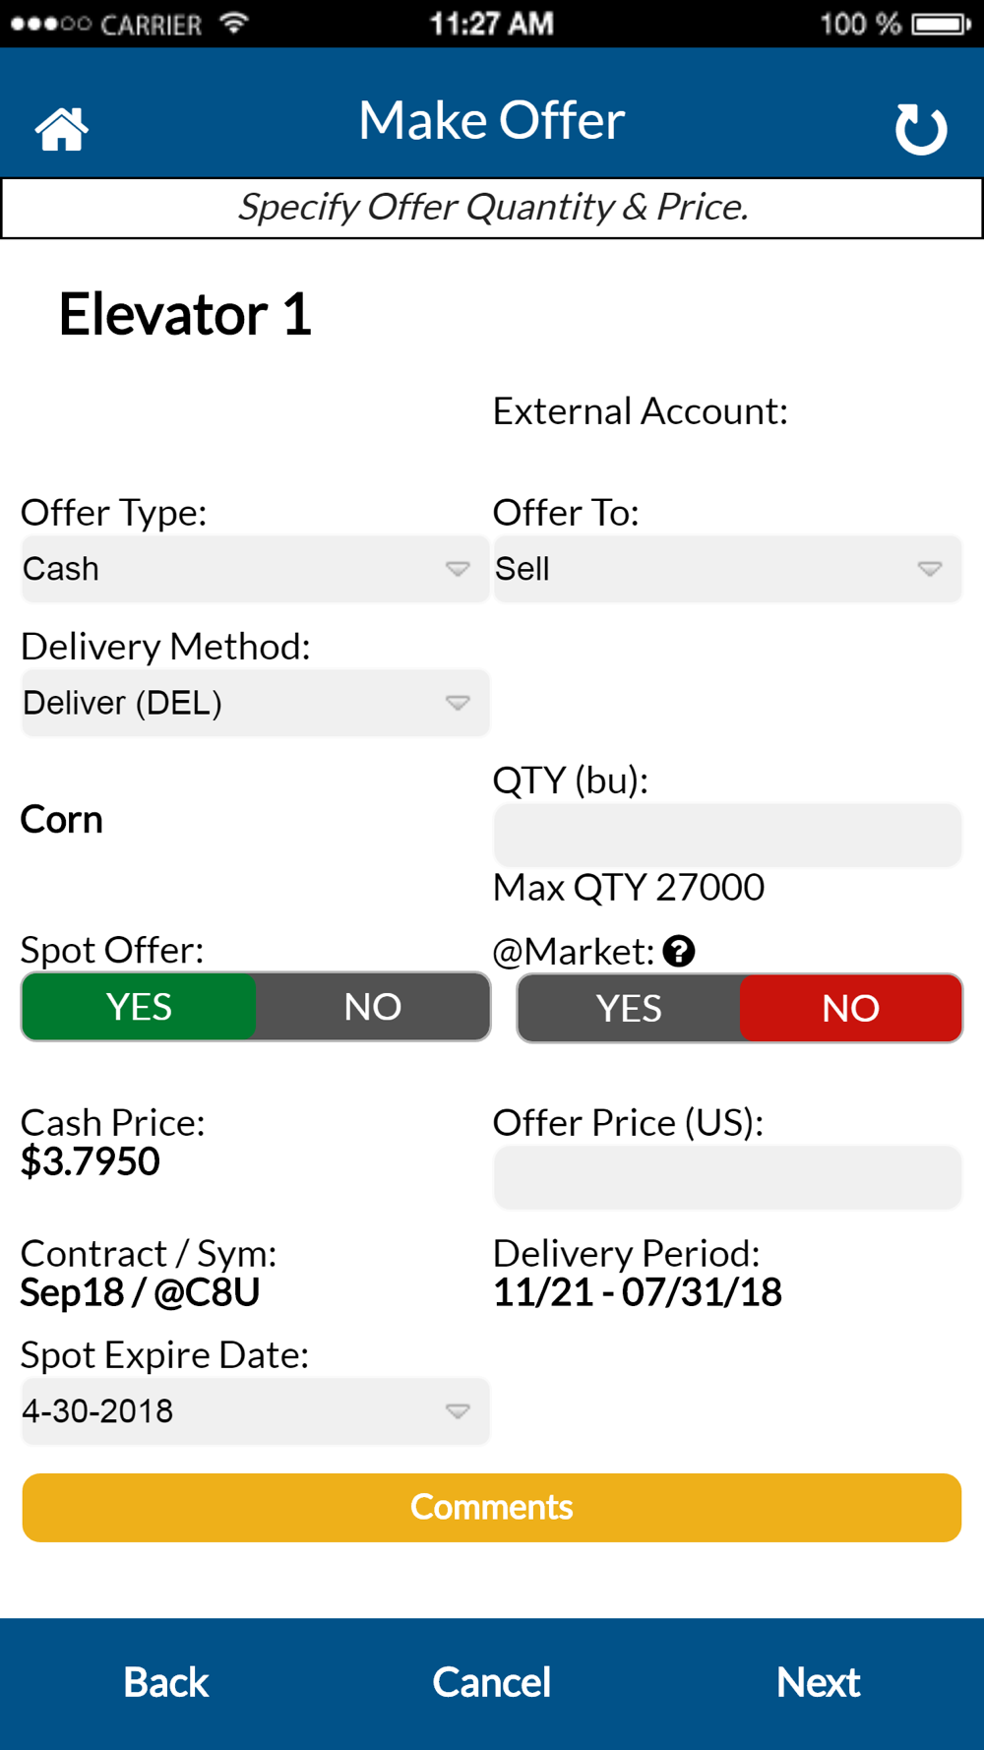
Task: Set Spot Offer to YES
Action: point(139,1007)
